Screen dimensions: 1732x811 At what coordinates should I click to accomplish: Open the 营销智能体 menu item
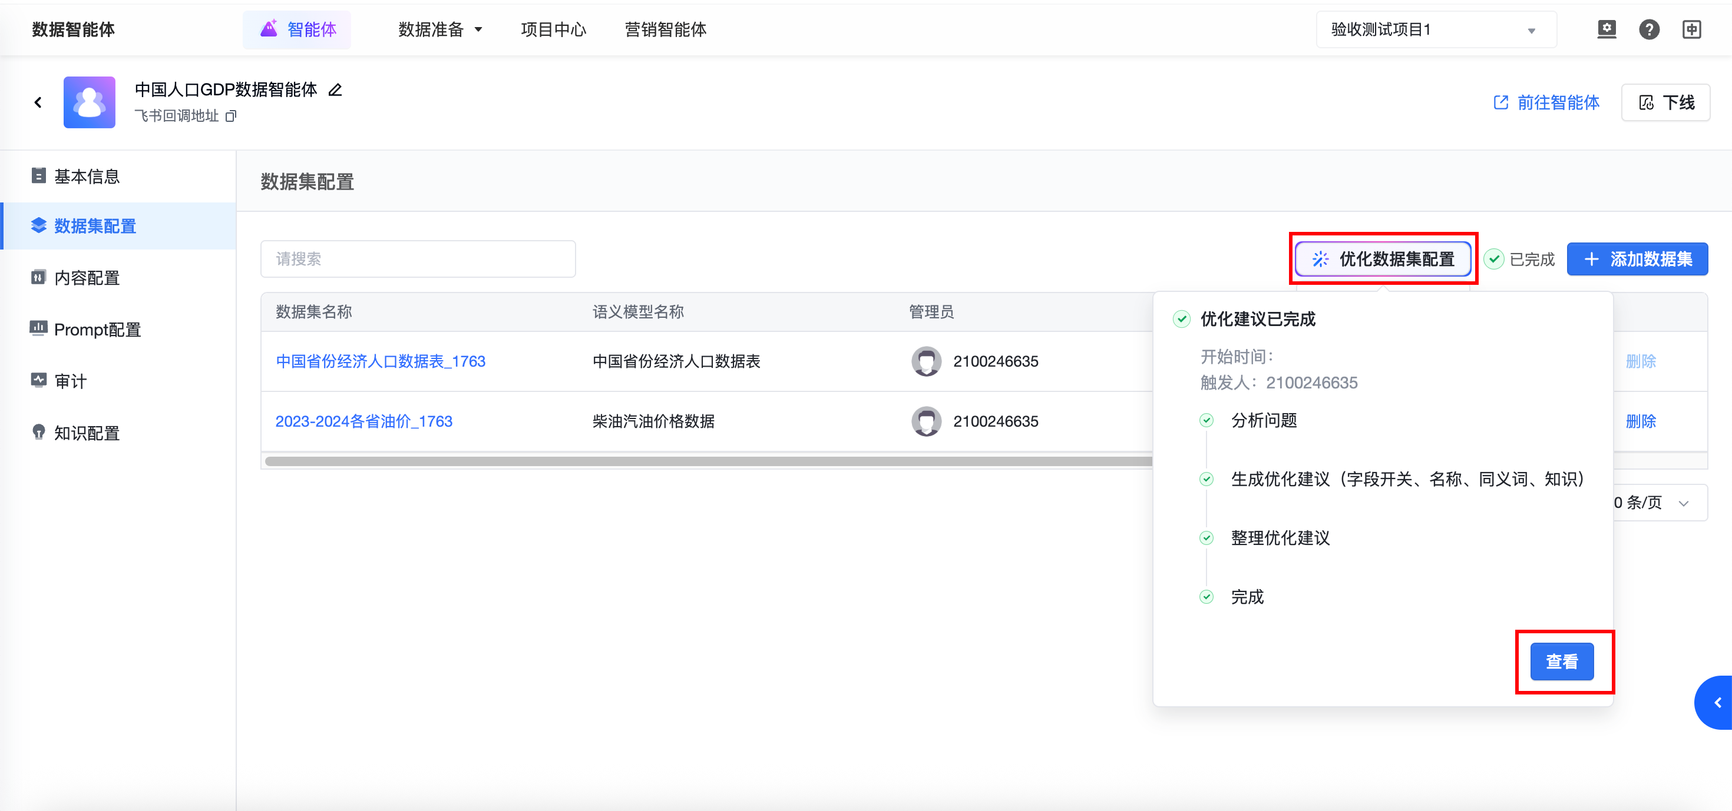[665, 29]
